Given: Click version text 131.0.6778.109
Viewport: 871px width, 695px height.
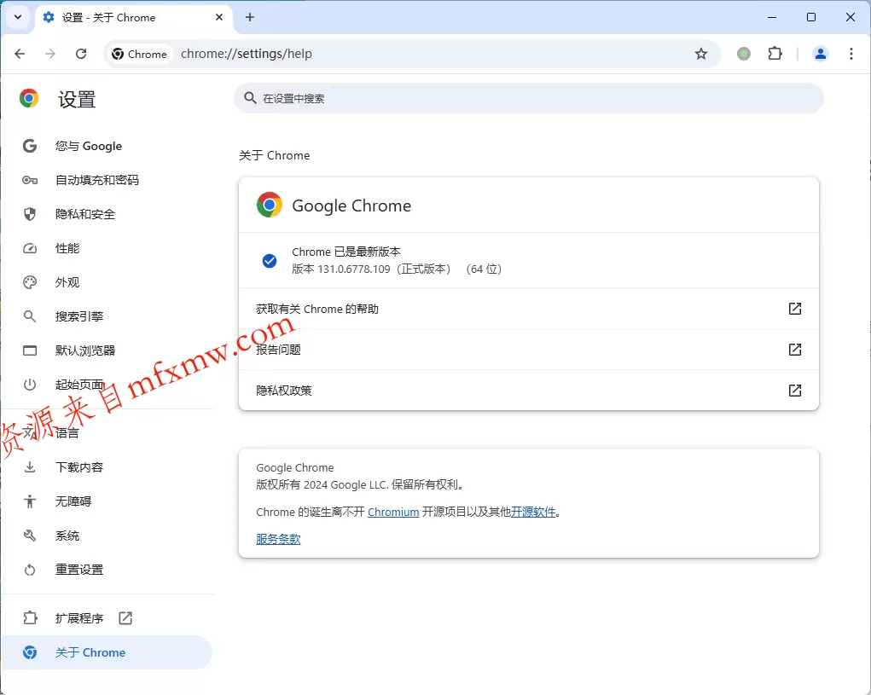Looking at the screenshot, I should [x=354, y=269].
